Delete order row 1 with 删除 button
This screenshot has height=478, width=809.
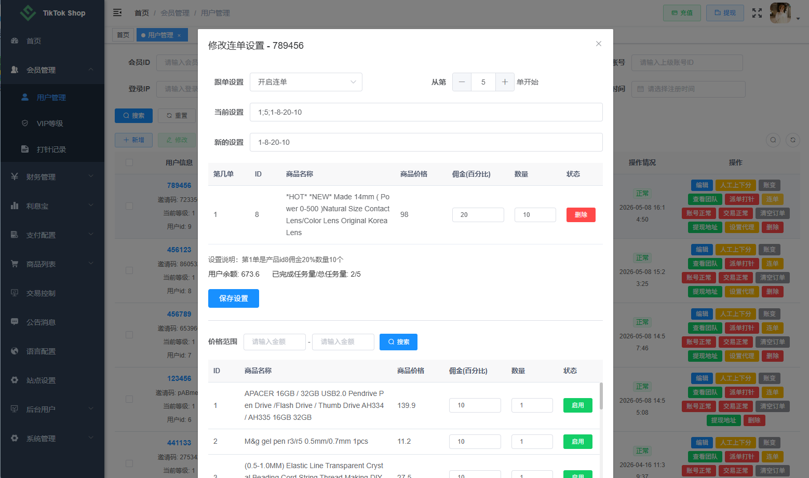click(x=581, y=215)
